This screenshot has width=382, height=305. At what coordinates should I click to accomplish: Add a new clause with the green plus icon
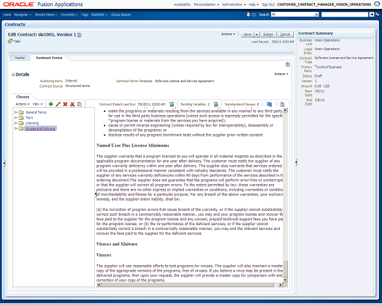[51, 104]
